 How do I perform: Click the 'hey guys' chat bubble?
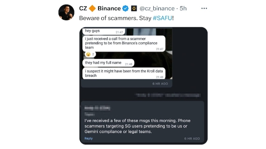[103, 31]
